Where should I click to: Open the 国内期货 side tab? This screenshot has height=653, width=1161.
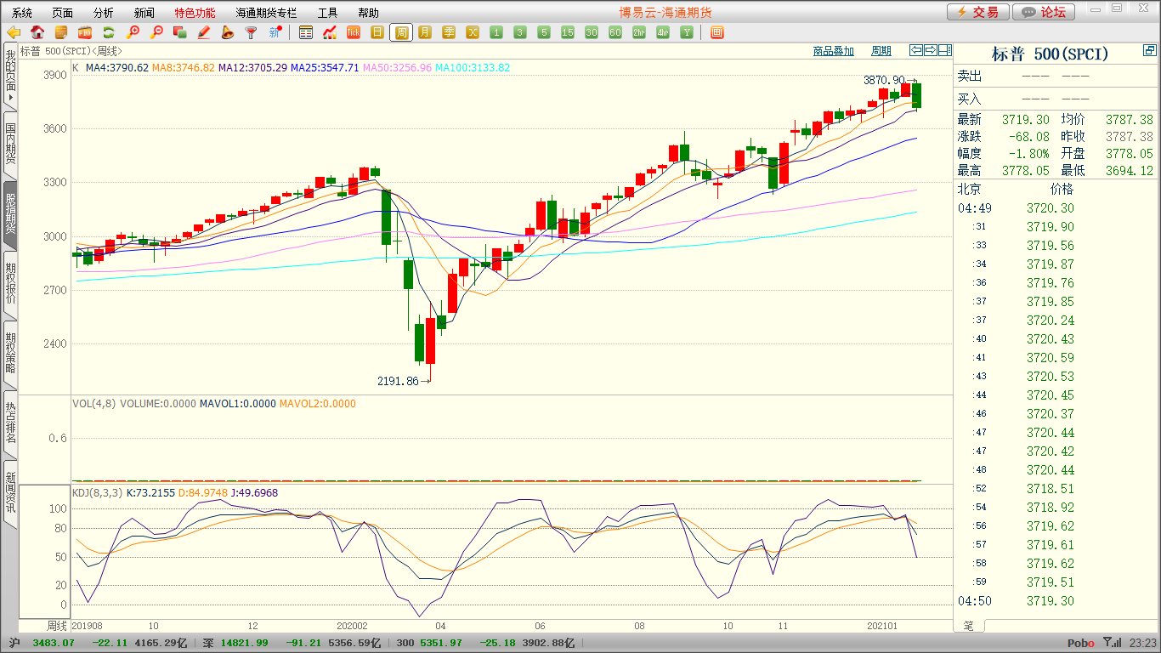tap(10, 145)
